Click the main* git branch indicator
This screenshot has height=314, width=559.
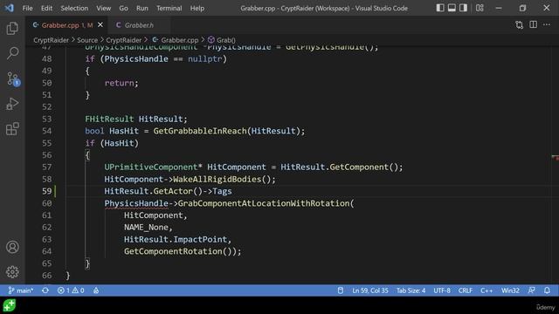[x=21, y=290]
